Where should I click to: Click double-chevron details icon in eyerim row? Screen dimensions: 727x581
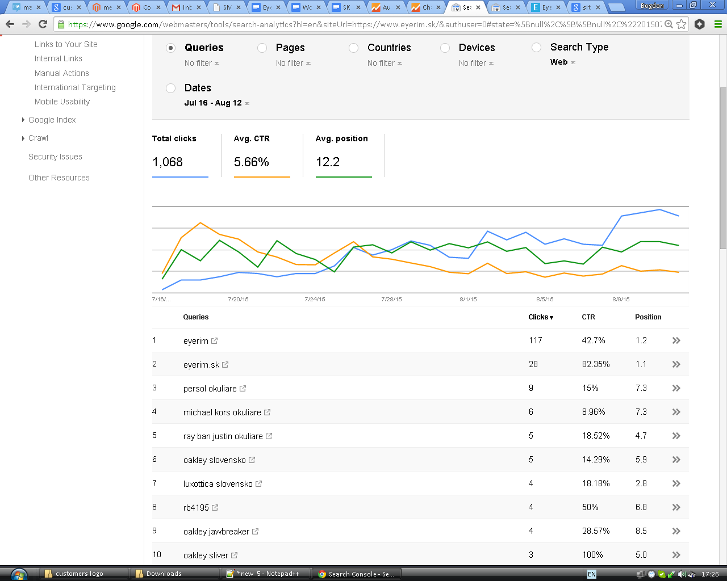(x=676, y=340)
